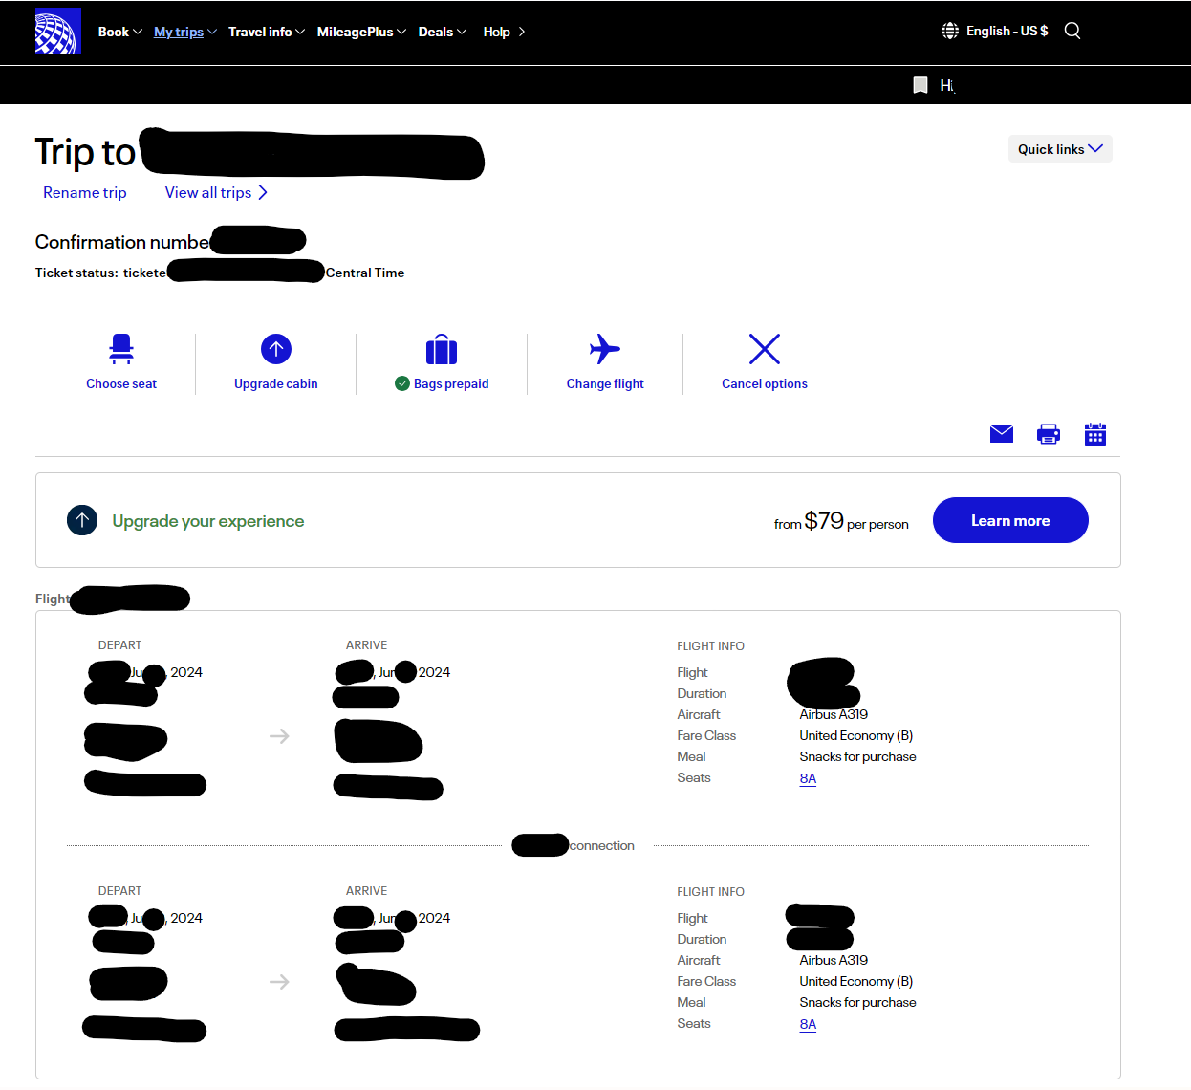Open the Quick links dropdown
This screenshot has height=1090, width=1191.
1059,148
